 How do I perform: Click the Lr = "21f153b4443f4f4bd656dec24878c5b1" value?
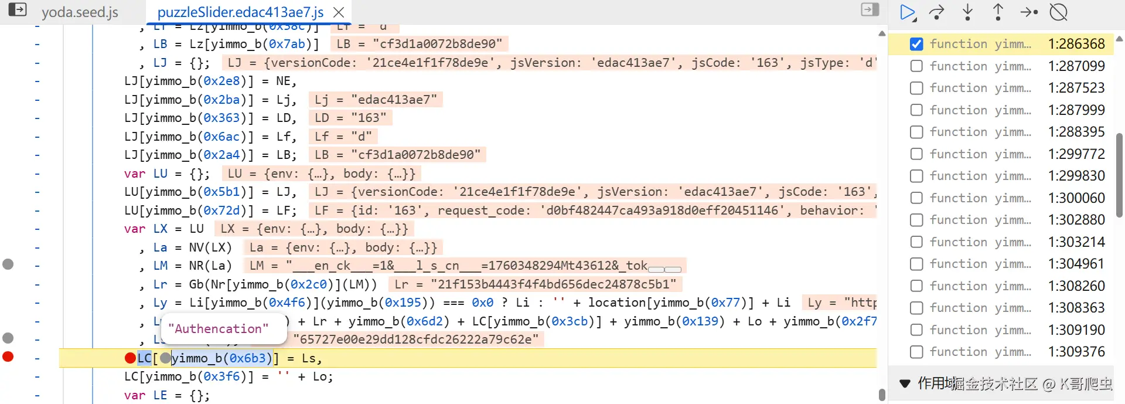click(536, 284)
